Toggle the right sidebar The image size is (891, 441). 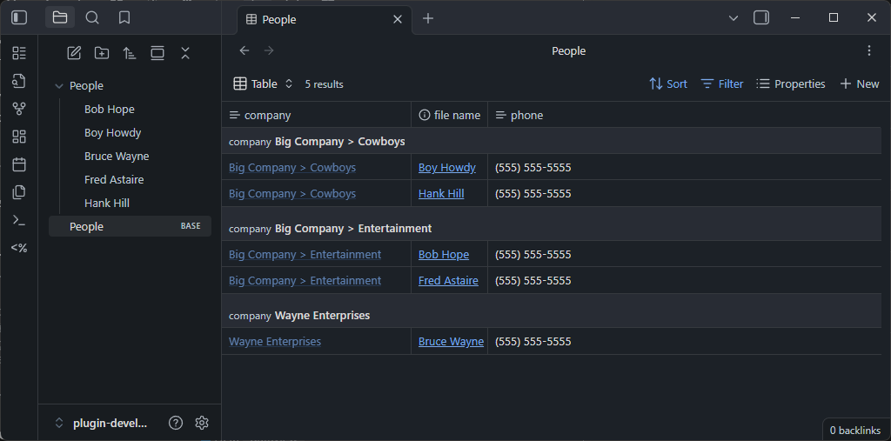pyautogui.click(x=761, y=17)
